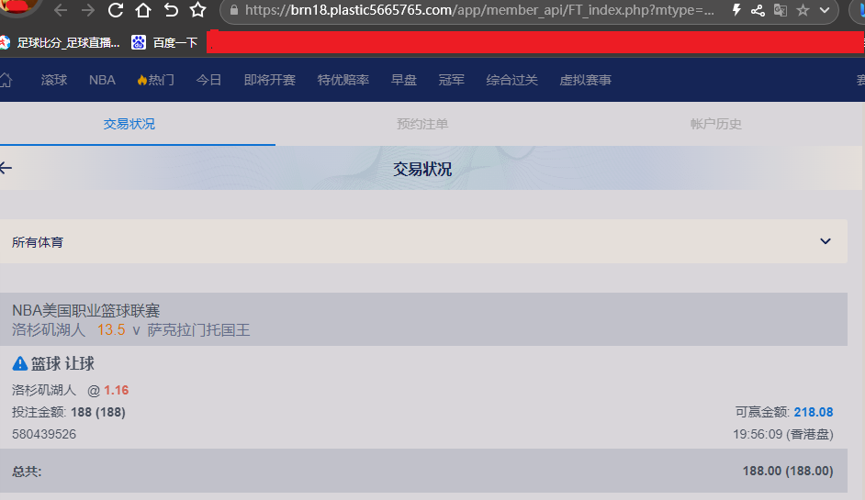Click the star icon inside address bar

point(803,10)
